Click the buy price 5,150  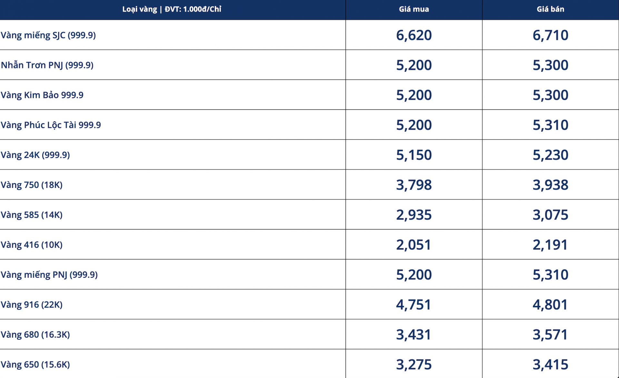(x=414, y=155)
